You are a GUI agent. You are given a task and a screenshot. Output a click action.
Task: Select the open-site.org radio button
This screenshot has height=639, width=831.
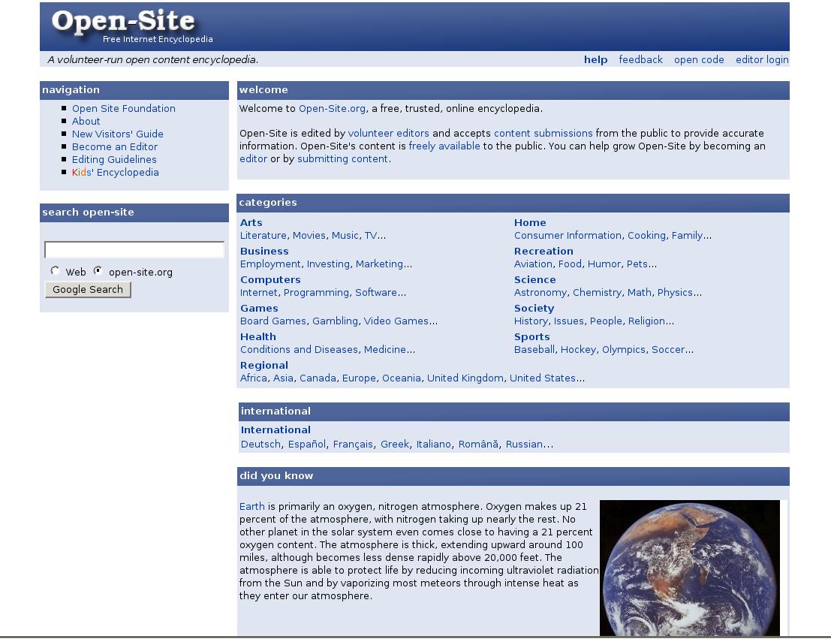(x=98, y=271)
